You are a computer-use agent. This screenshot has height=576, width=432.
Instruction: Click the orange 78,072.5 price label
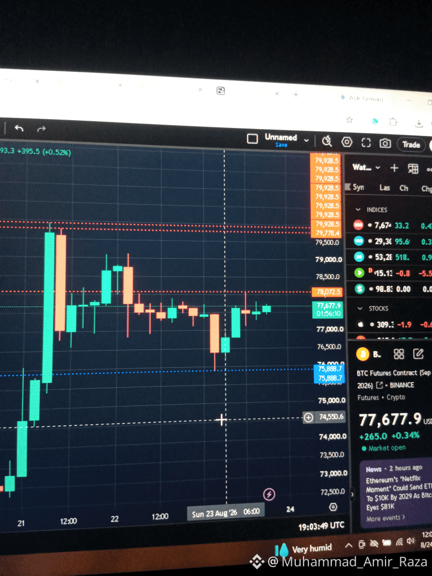pos(327,292)
